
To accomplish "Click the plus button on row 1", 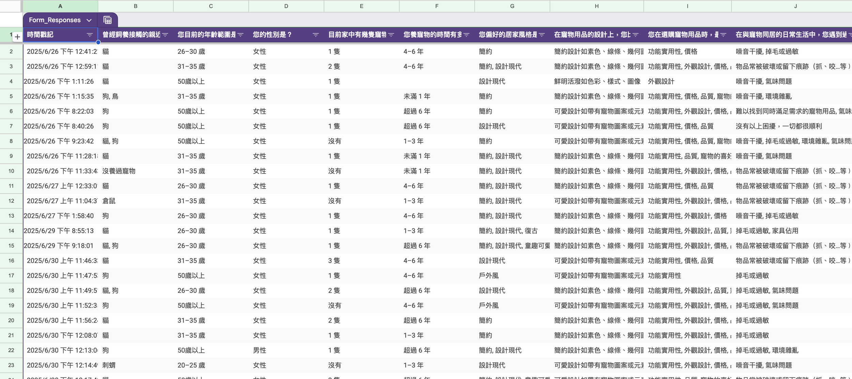I will tap(17, 37).
